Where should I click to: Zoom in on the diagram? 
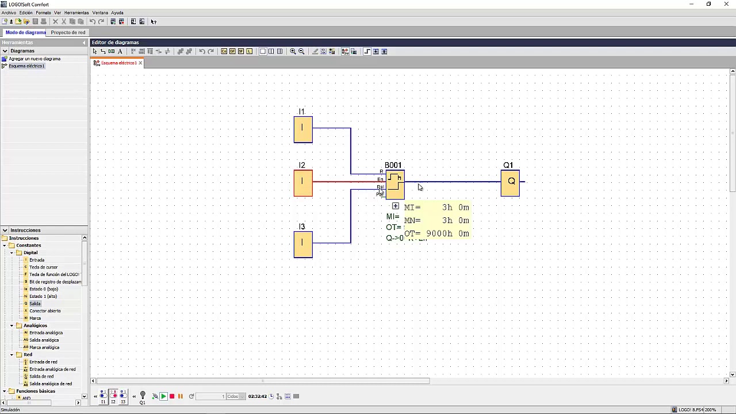(x=293, y=51)
